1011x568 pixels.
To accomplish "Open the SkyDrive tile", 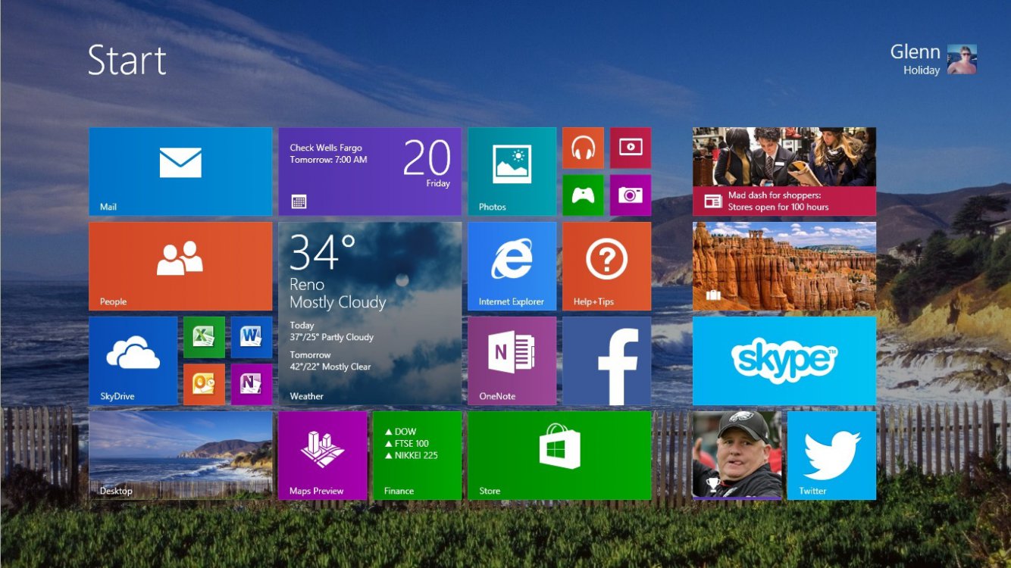I will 133,360.
